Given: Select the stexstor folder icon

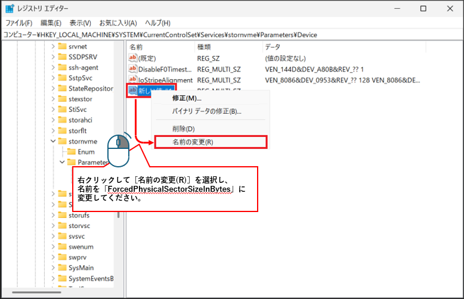Looking at the screenshot, I should pos(62,99).
